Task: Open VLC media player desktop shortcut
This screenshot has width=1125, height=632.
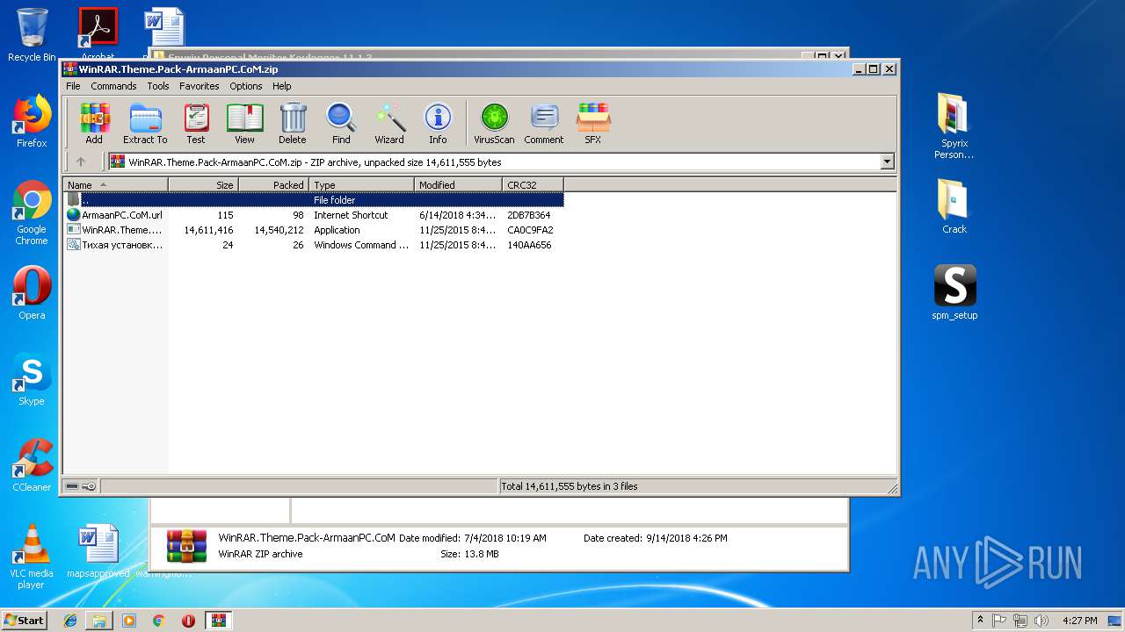Action: [x=32, y=557]
